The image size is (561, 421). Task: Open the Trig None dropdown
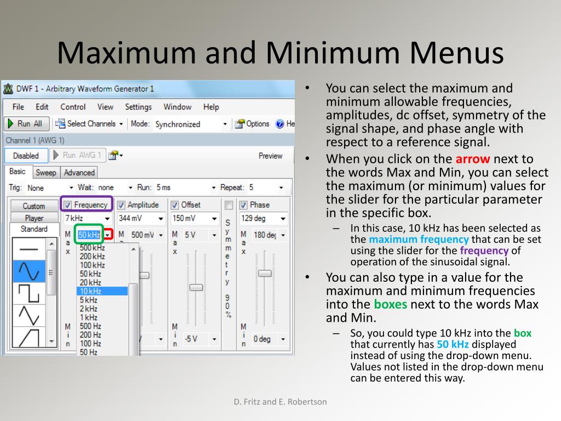coord(71,187)
